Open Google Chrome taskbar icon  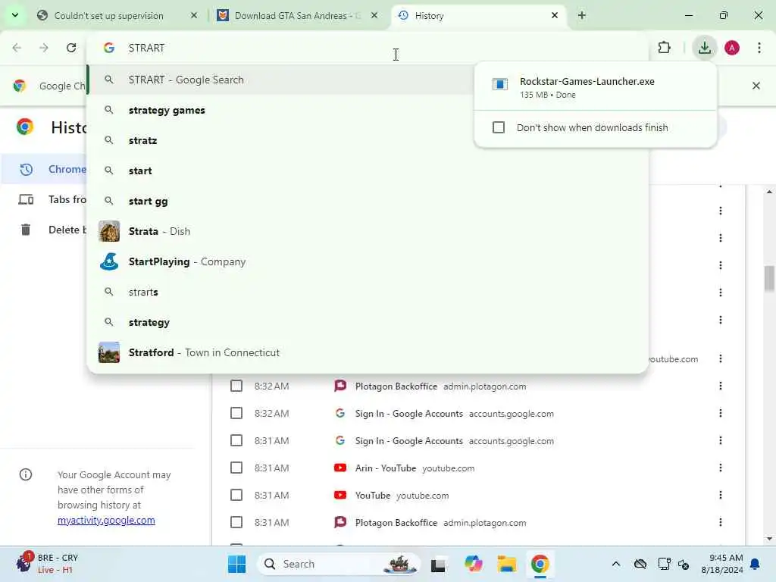pos(540,564)
